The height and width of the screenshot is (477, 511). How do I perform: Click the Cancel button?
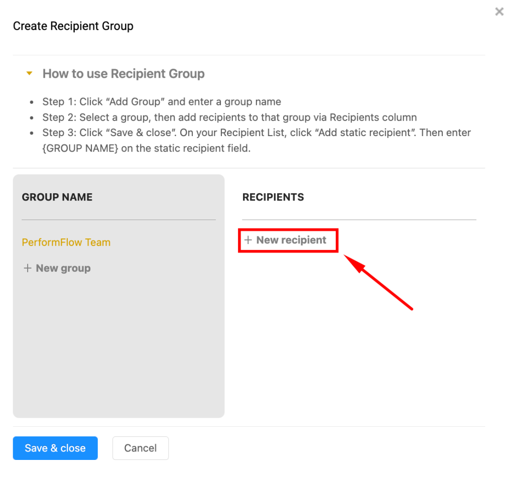pyautogui.click(x=140, y=448)
